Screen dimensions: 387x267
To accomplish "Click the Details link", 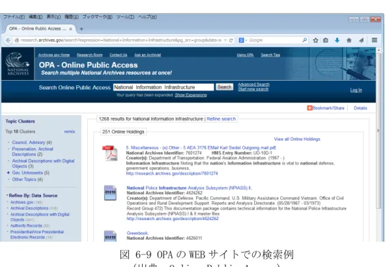I will [360, 108].
